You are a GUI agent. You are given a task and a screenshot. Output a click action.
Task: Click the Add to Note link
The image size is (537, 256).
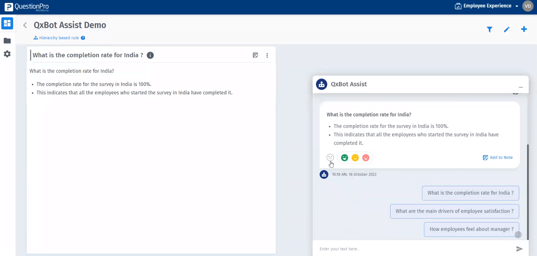click(498, 157)
